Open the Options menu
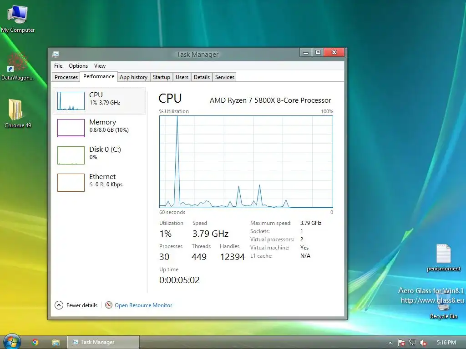The width and height of the screenshot is (466, 349). pyautogui.click(x=78, y=66)
